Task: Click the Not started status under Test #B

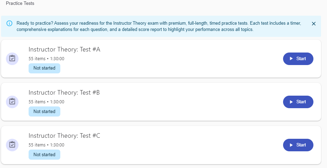Action: [44, 111]
